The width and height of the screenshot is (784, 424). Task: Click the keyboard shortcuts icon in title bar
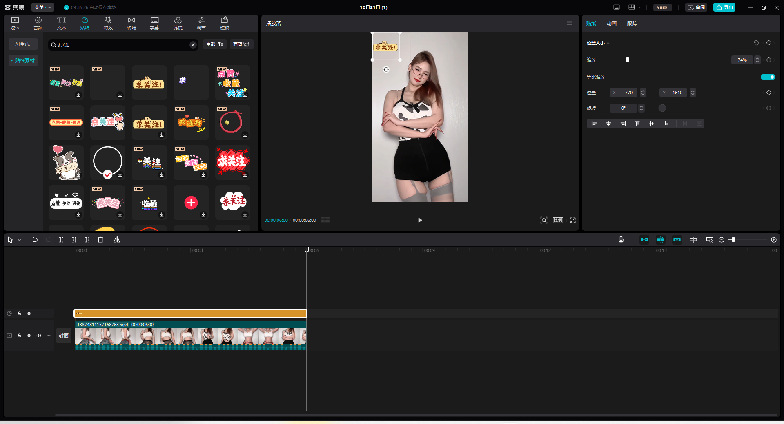point(617,7)
